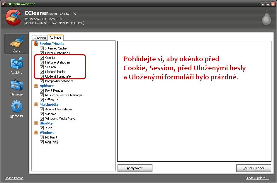Uncheck the Session checkbox
The width and height of the screenshot is (277, 183).
pyautogui.click(x=42, y=67)
